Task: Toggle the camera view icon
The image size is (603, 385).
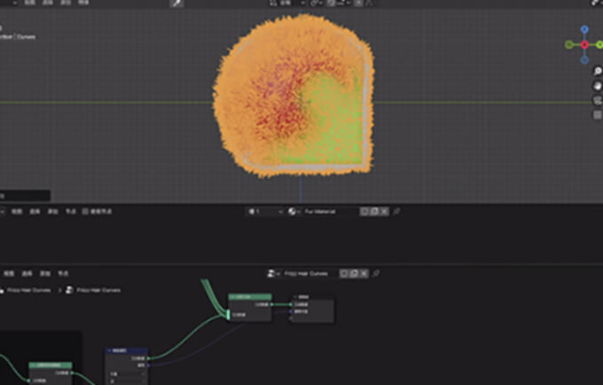Action: coord(597,101)
